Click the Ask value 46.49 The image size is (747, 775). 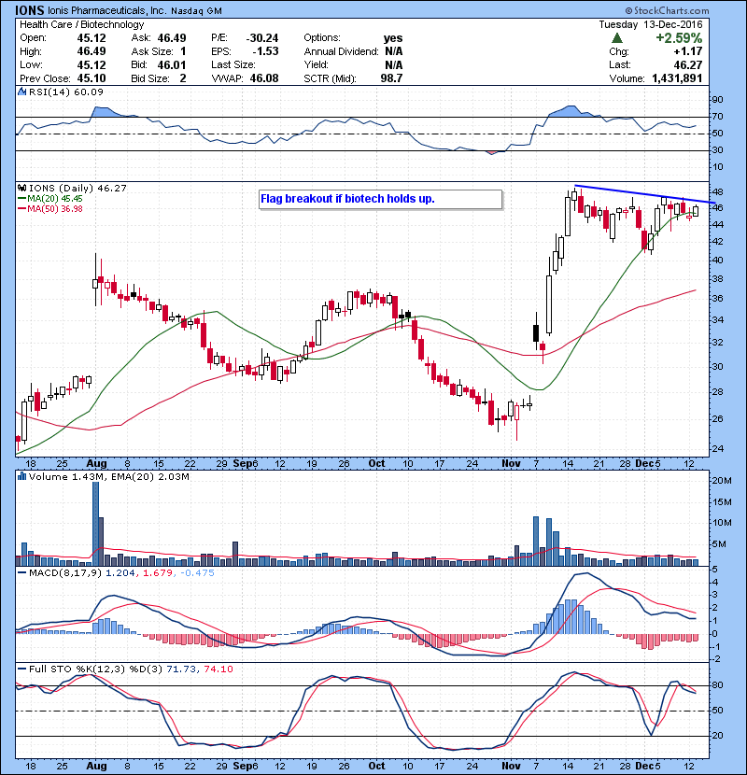172,38
